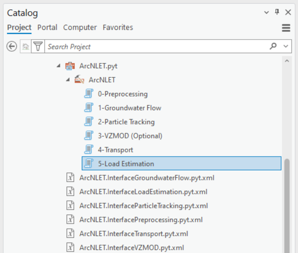The image size is (298, 253).
Task: Collapse the ArcNLET.pyt toolbox node
Action: tap(58, 66)
